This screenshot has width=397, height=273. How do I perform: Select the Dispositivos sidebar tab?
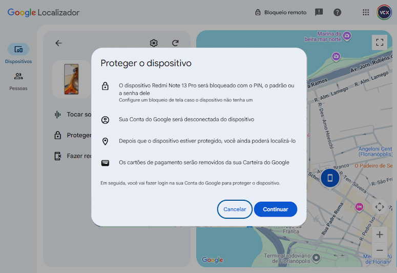(18, 53)
